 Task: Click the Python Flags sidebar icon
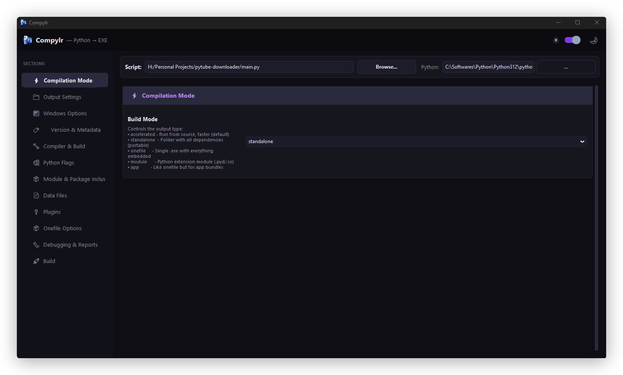pos(36,162)
